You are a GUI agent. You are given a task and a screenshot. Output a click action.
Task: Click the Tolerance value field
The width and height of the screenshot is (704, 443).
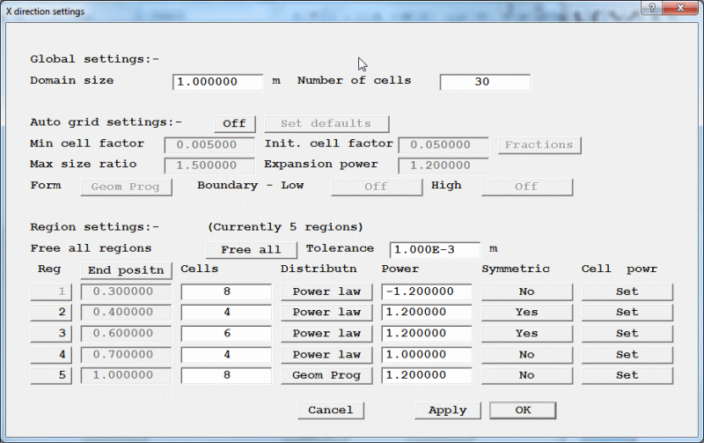(x=435, y=250)
